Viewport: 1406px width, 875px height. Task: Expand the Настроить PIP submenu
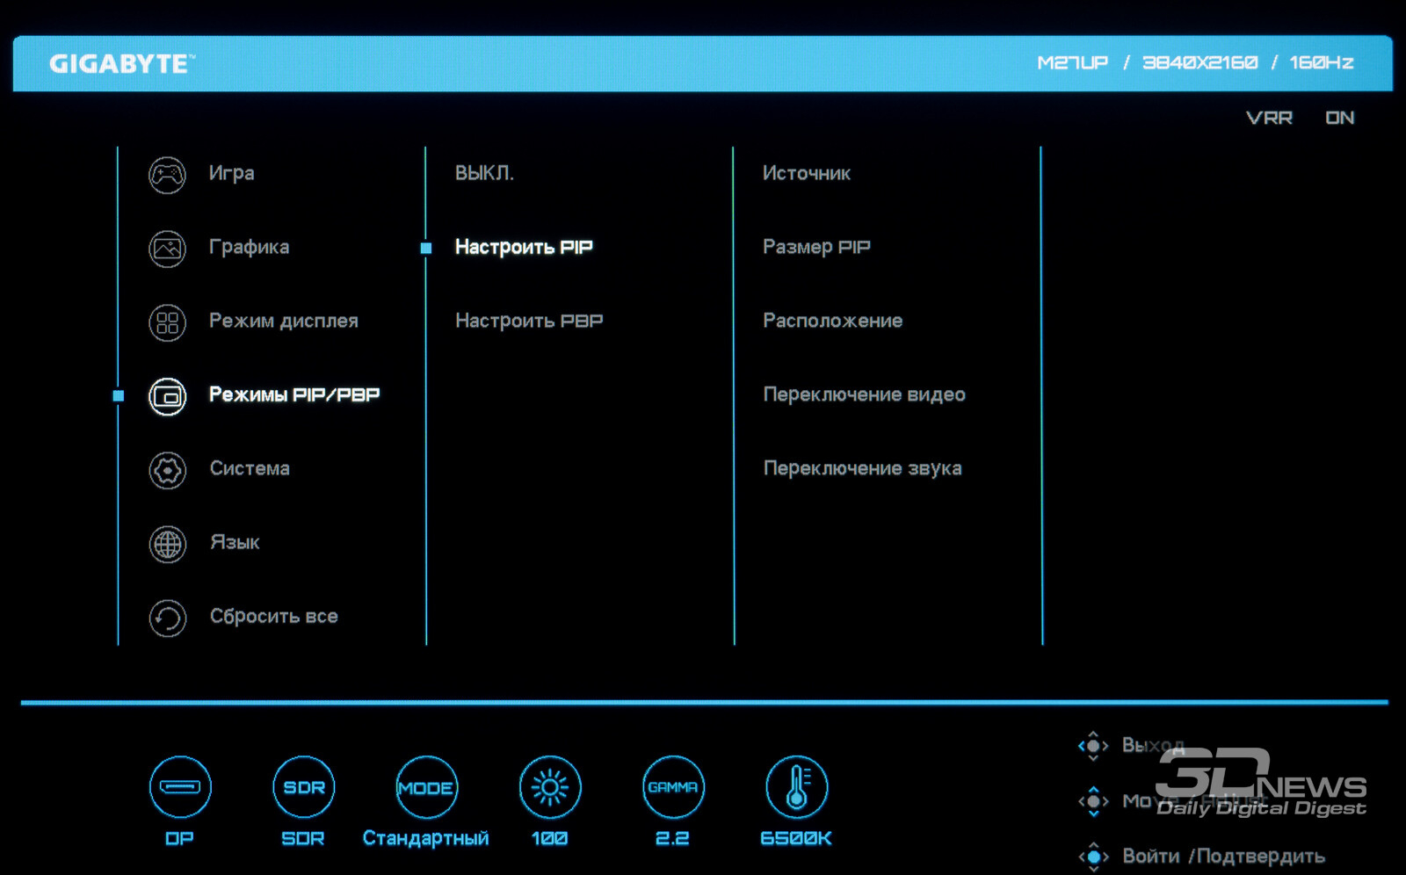pyautogui.click(x=524, y=247)
